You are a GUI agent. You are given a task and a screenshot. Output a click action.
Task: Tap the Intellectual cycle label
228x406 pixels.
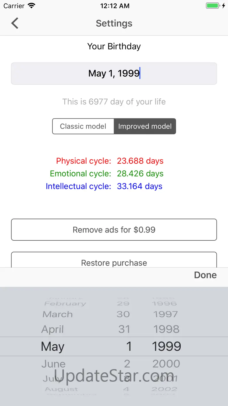tap(78, 186)
